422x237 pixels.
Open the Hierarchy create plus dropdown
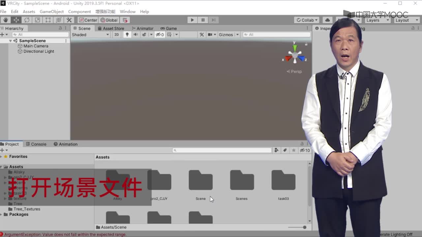[x=4, y=35]
